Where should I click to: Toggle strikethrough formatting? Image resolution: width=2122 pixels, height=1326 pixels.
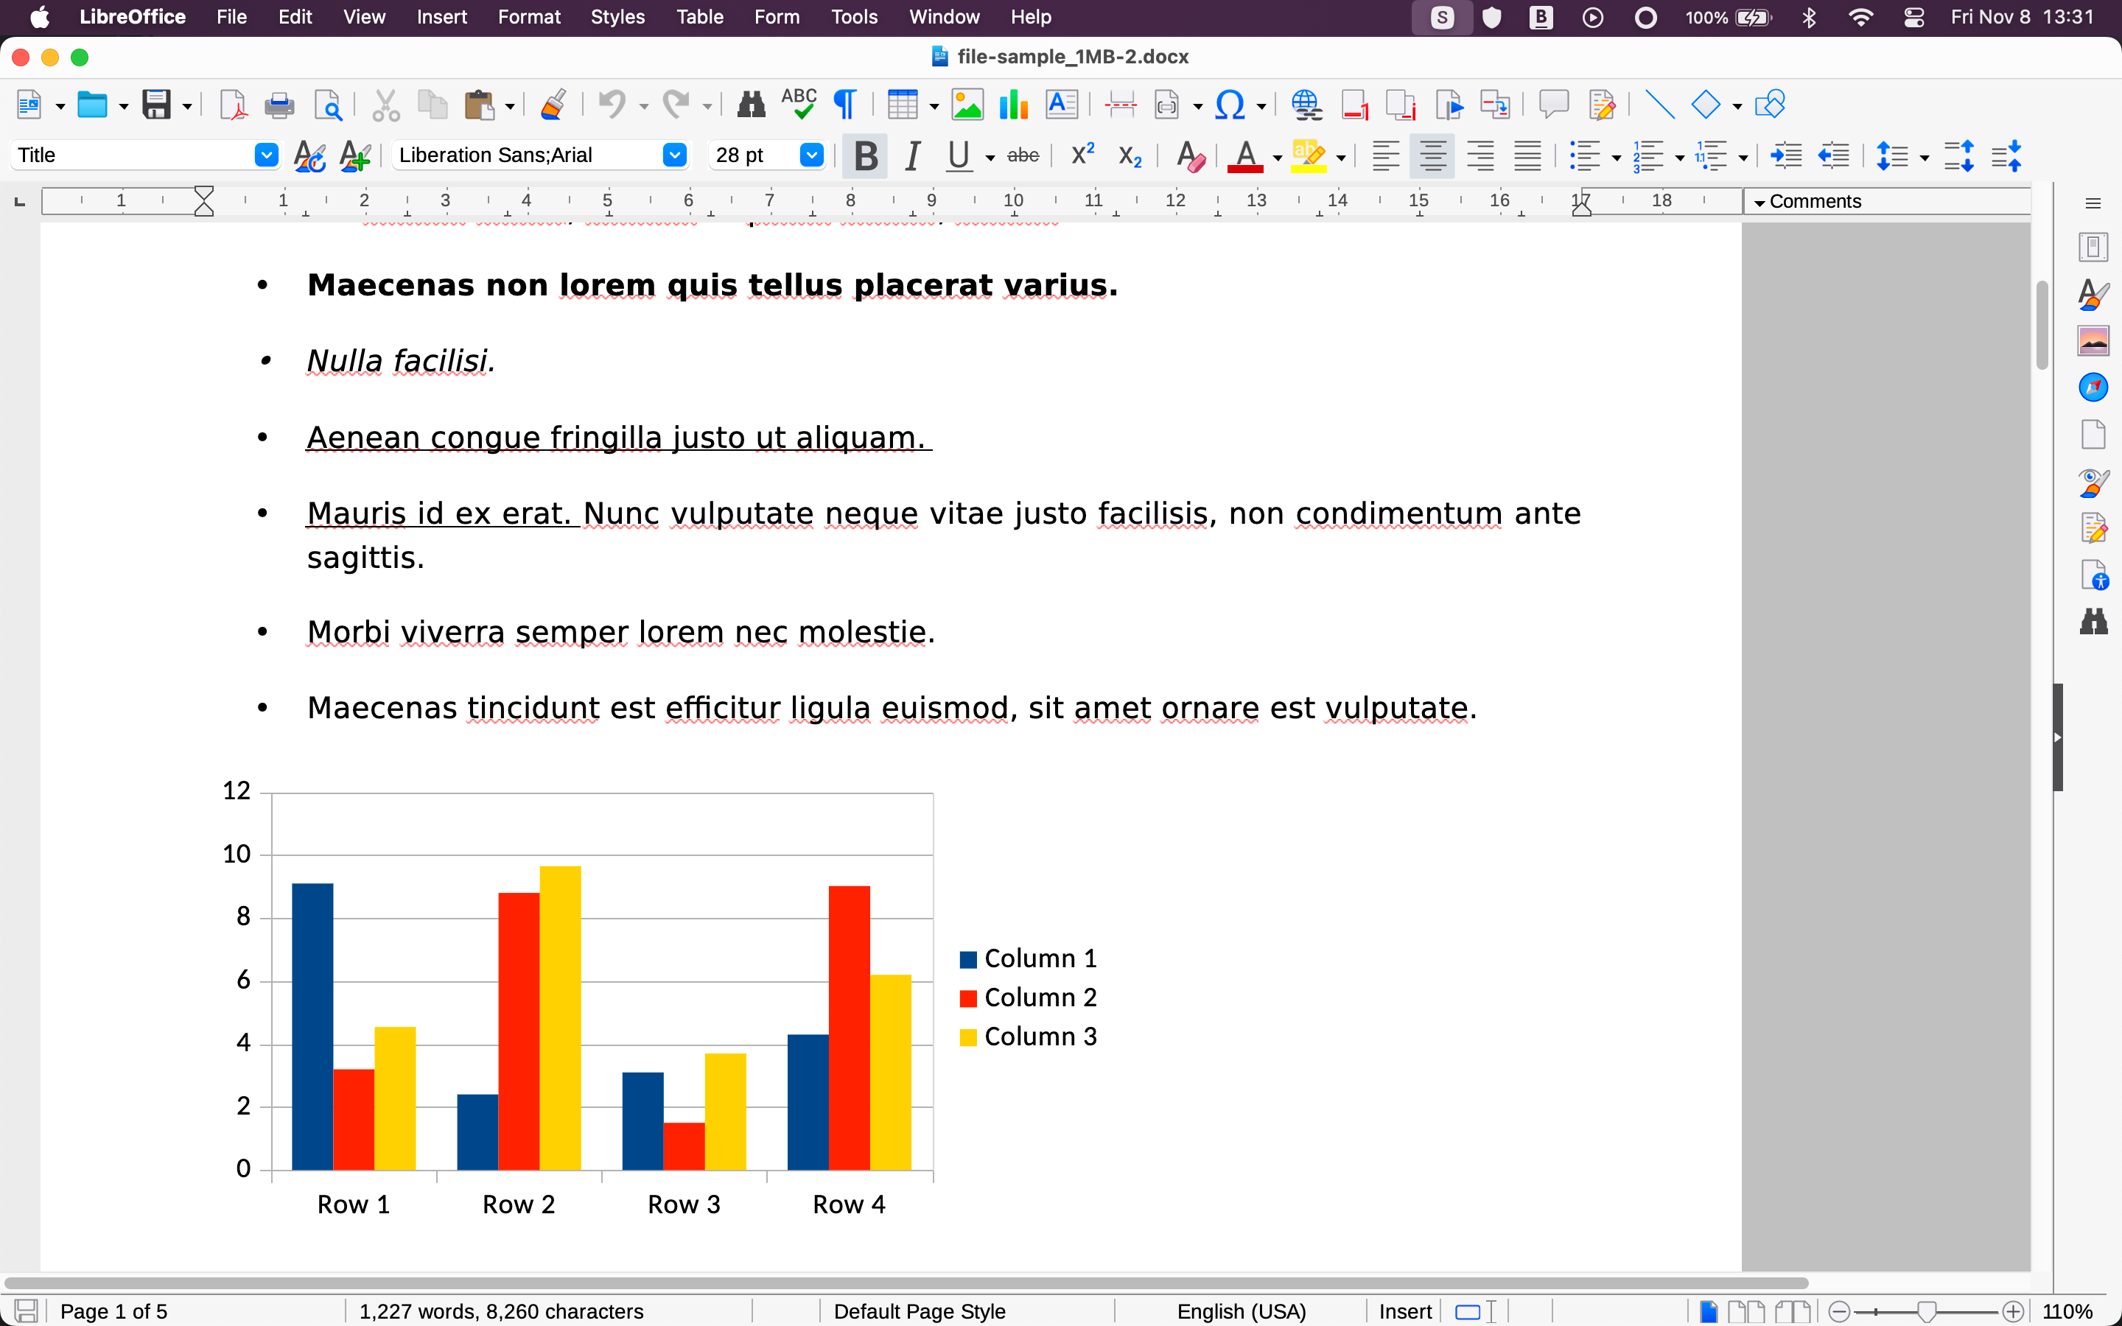point(1023,155)
